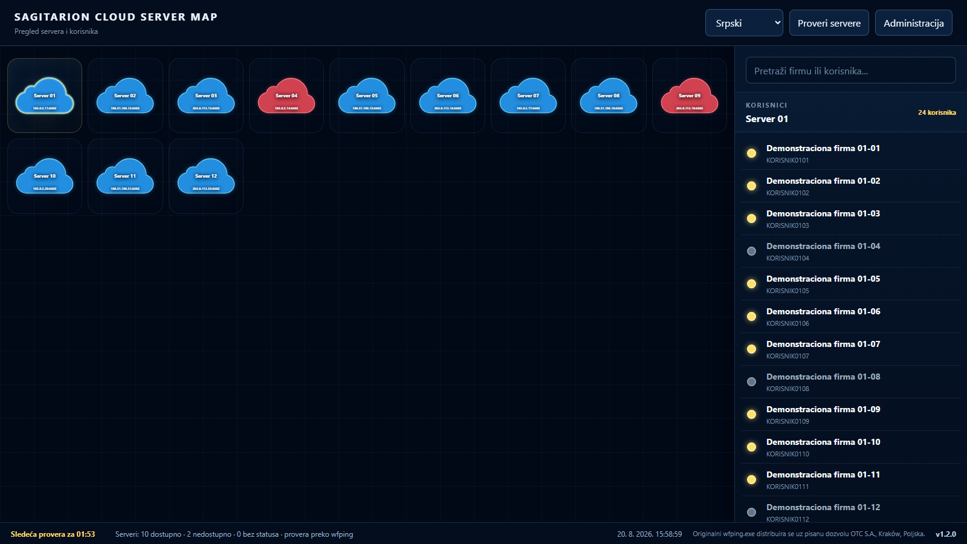Image resolution: width=967 pixels, height=544 pixels.
Task: Select the Server 01 cloud icon
Action: 45,96
